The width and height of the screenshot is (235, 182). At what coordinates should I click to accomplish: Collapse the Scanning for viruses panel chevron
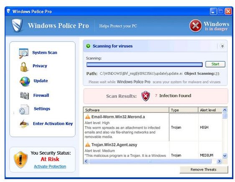(222, 46)
